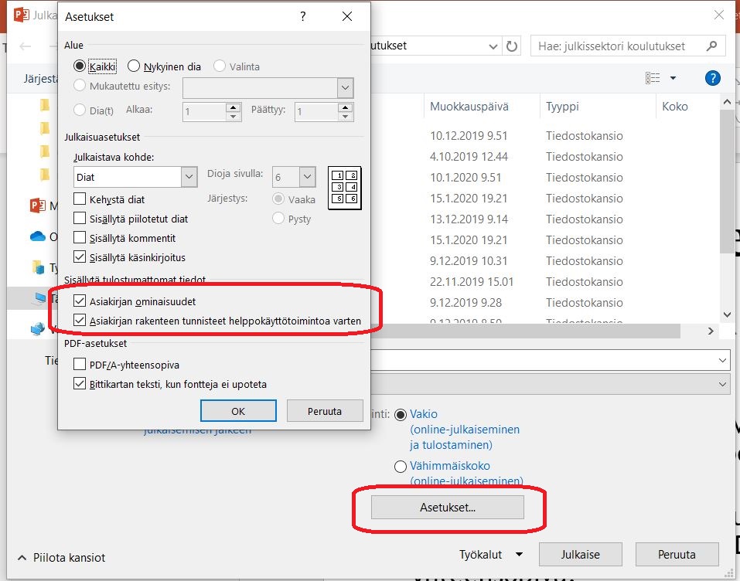Open the file name combo box dropdown
Viewport: 740px width, 581px height.
click(722, 360)
